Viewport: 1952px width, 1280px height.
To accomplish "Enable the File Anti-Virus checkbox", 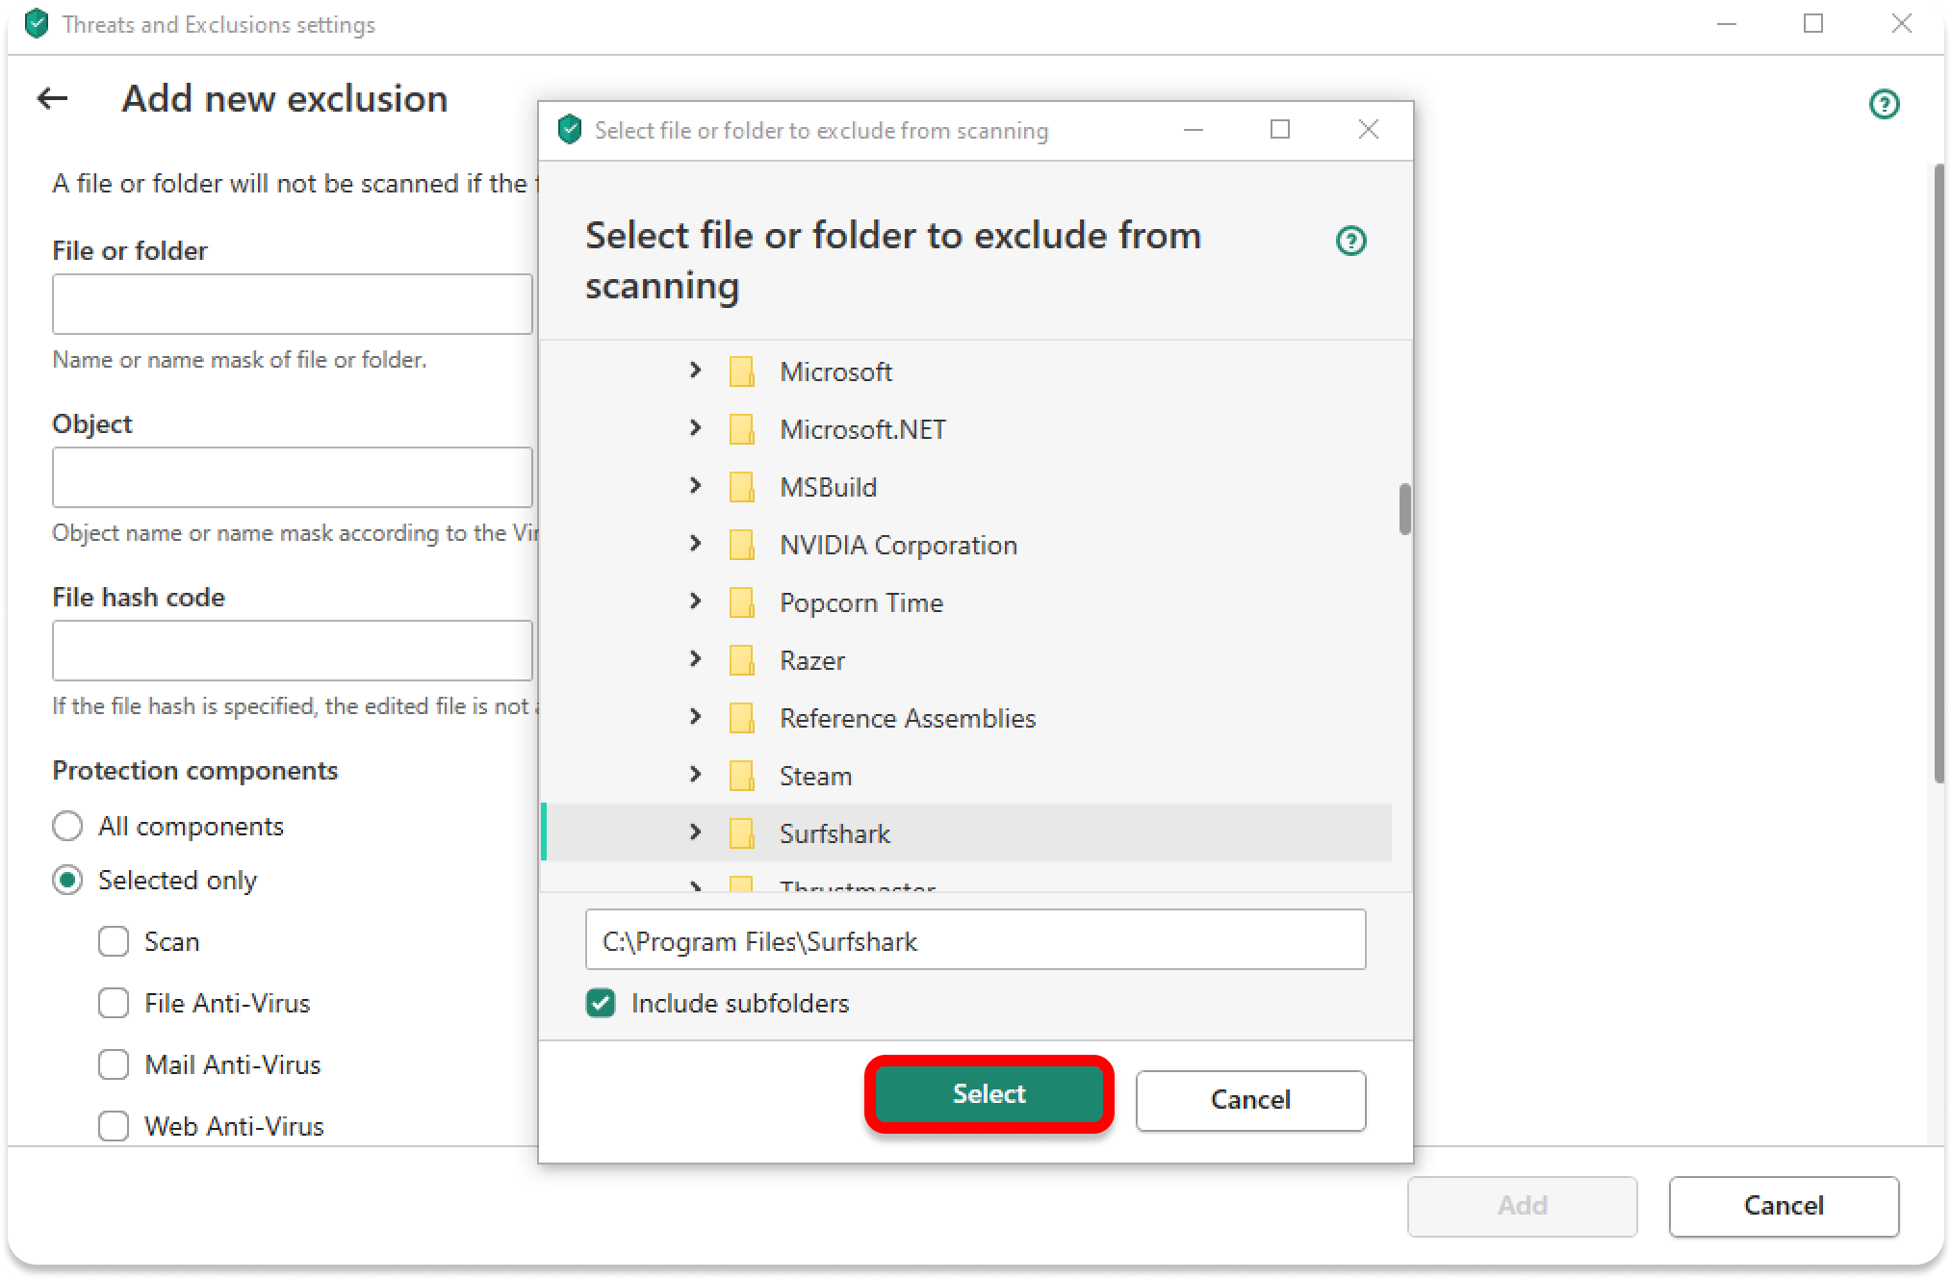I will pos(114,1003).
